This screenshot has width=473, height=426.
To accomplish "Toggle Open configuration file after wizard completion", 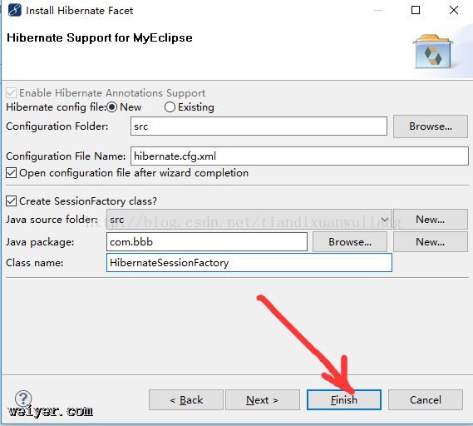I will click(11, 173).
